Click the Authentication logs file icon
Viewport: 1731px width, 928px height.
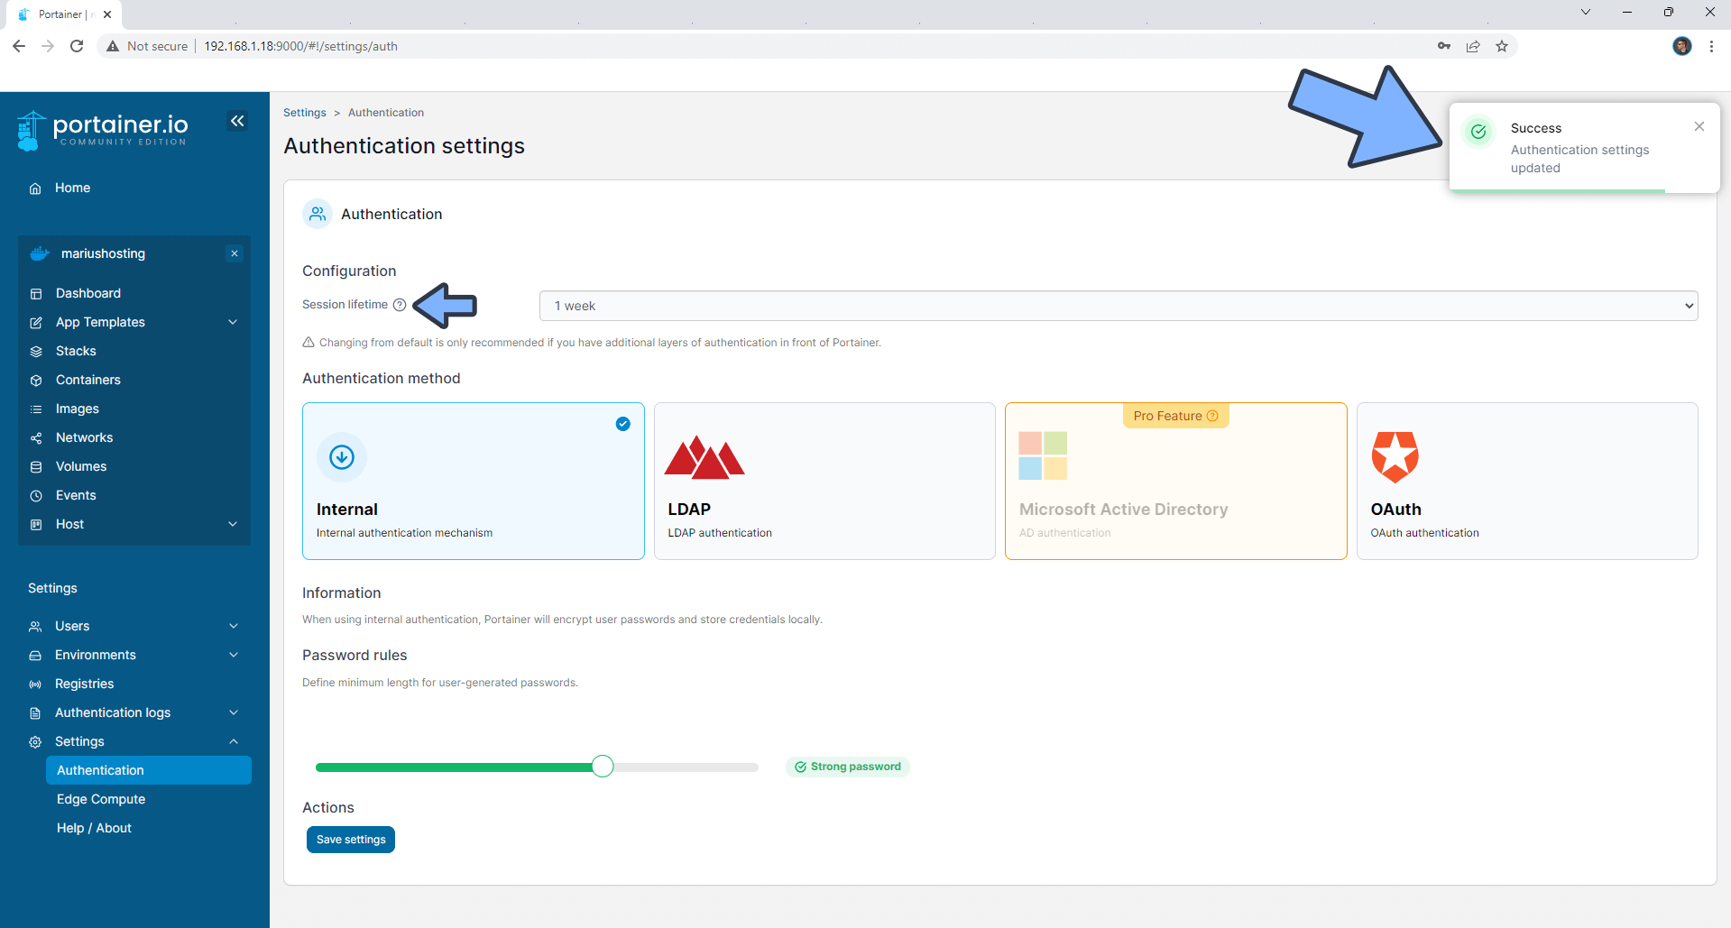point(35,713)
